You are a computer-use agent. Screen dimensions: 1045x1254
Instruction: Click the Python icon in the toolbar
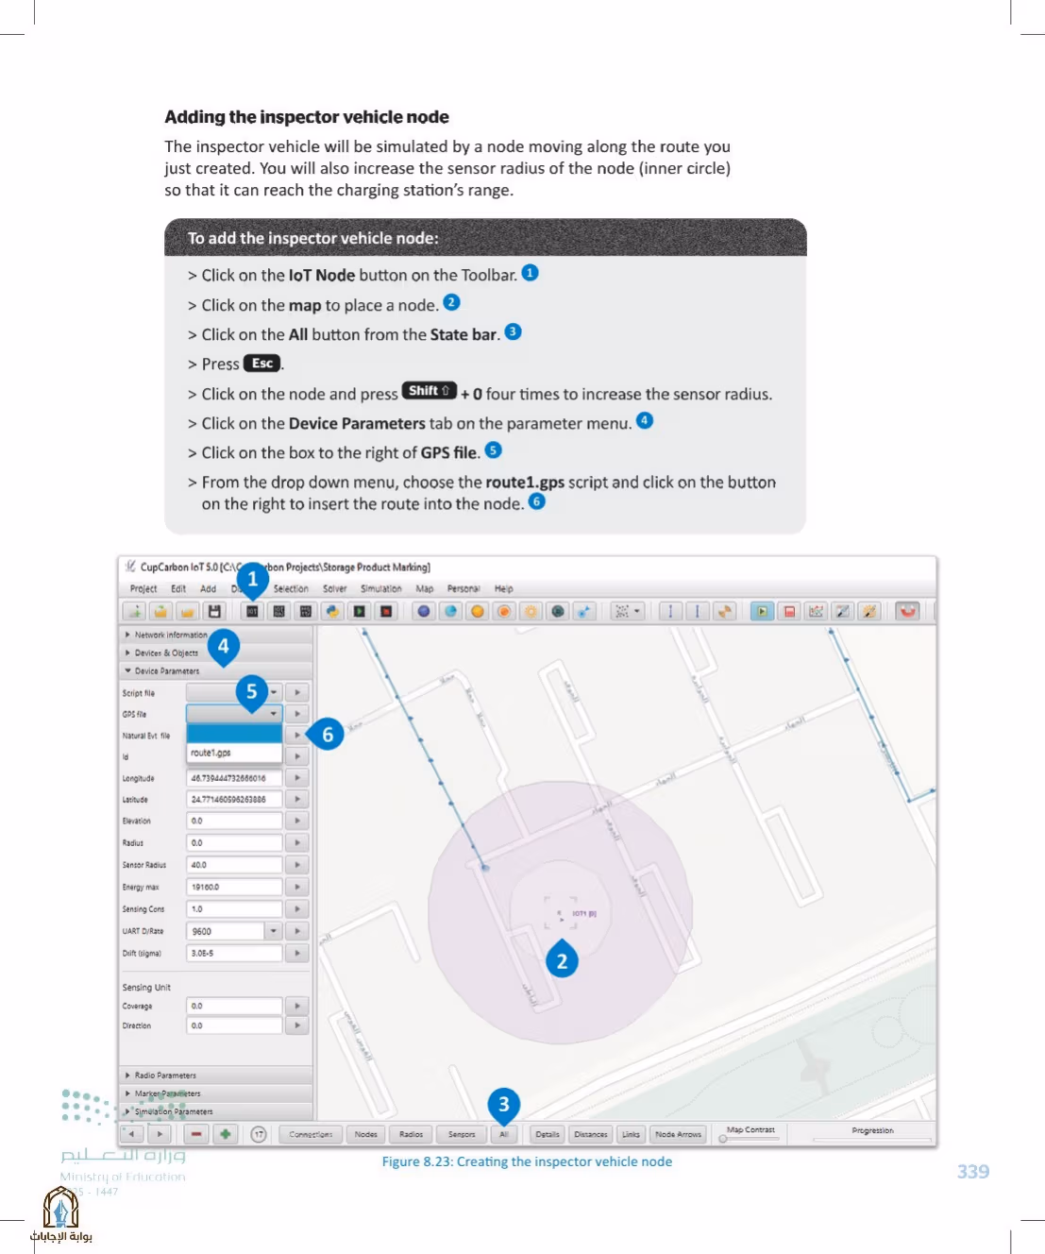pos(332,611)
